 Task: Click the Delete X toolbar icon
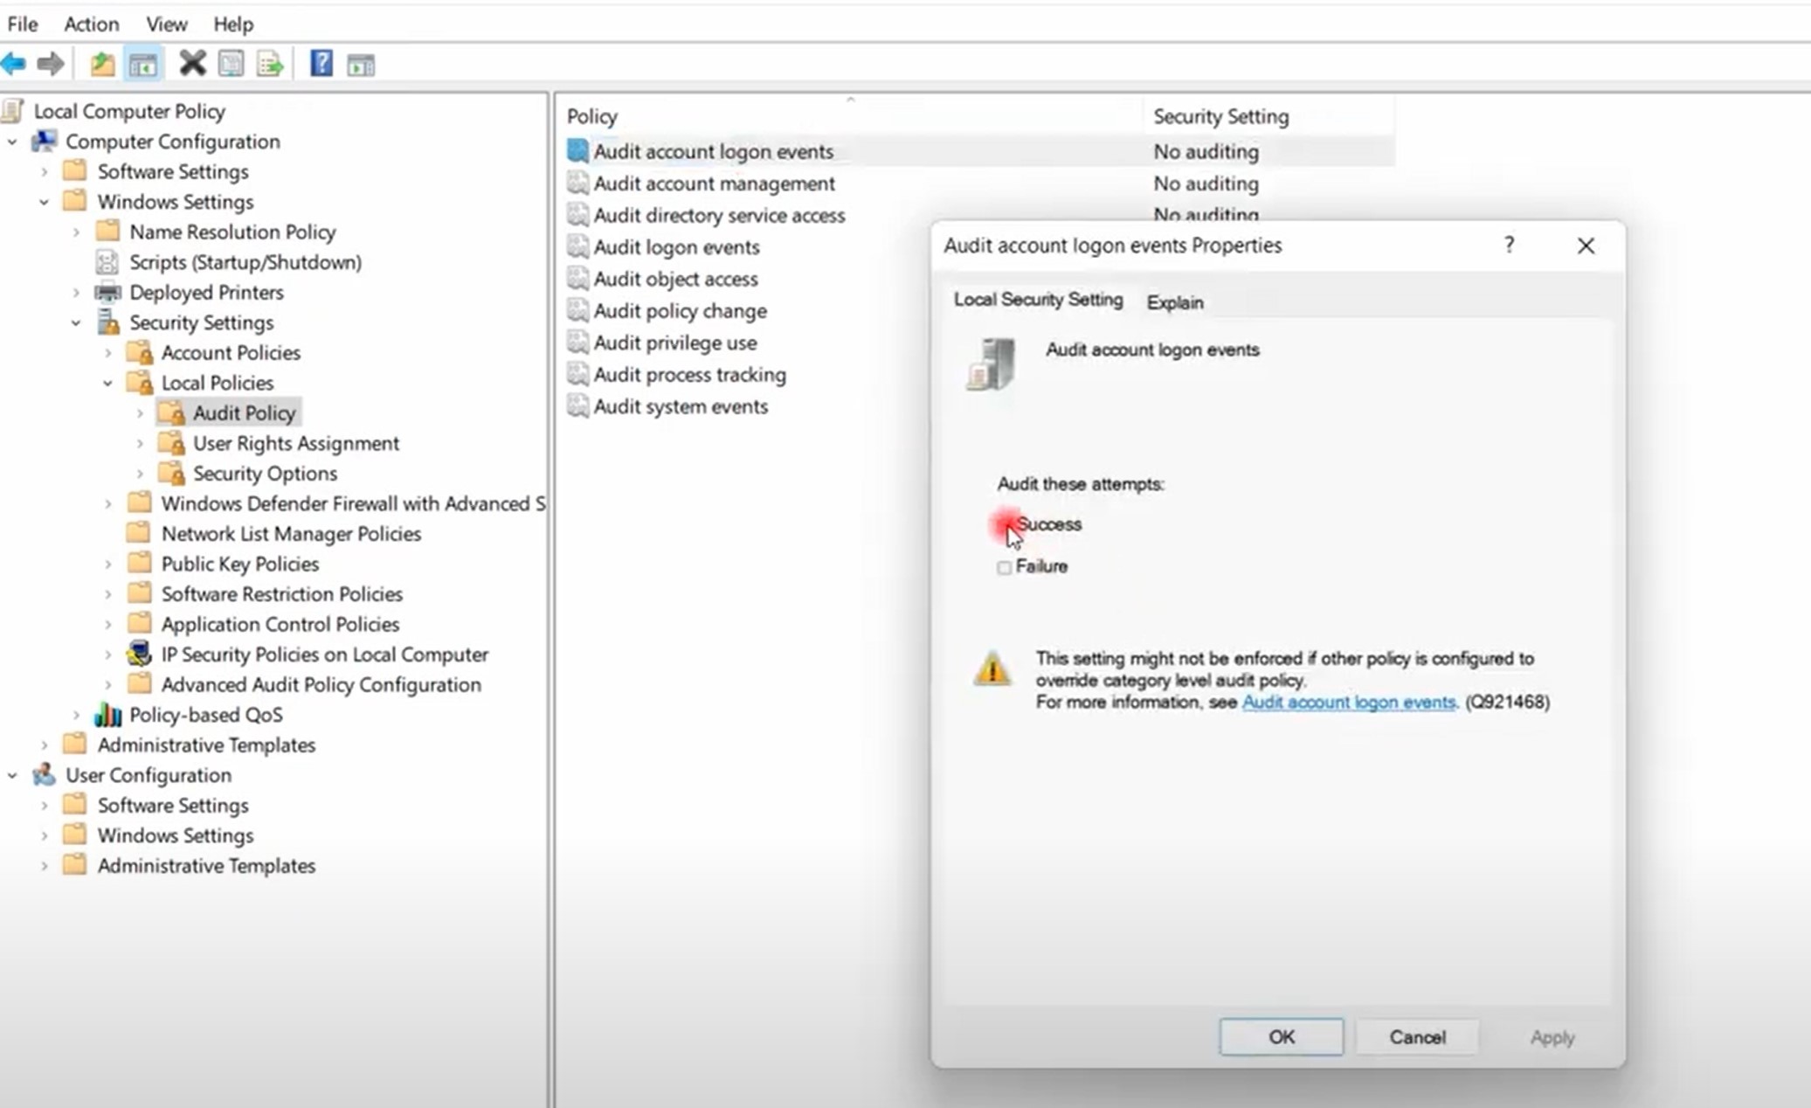click(191, 64)
